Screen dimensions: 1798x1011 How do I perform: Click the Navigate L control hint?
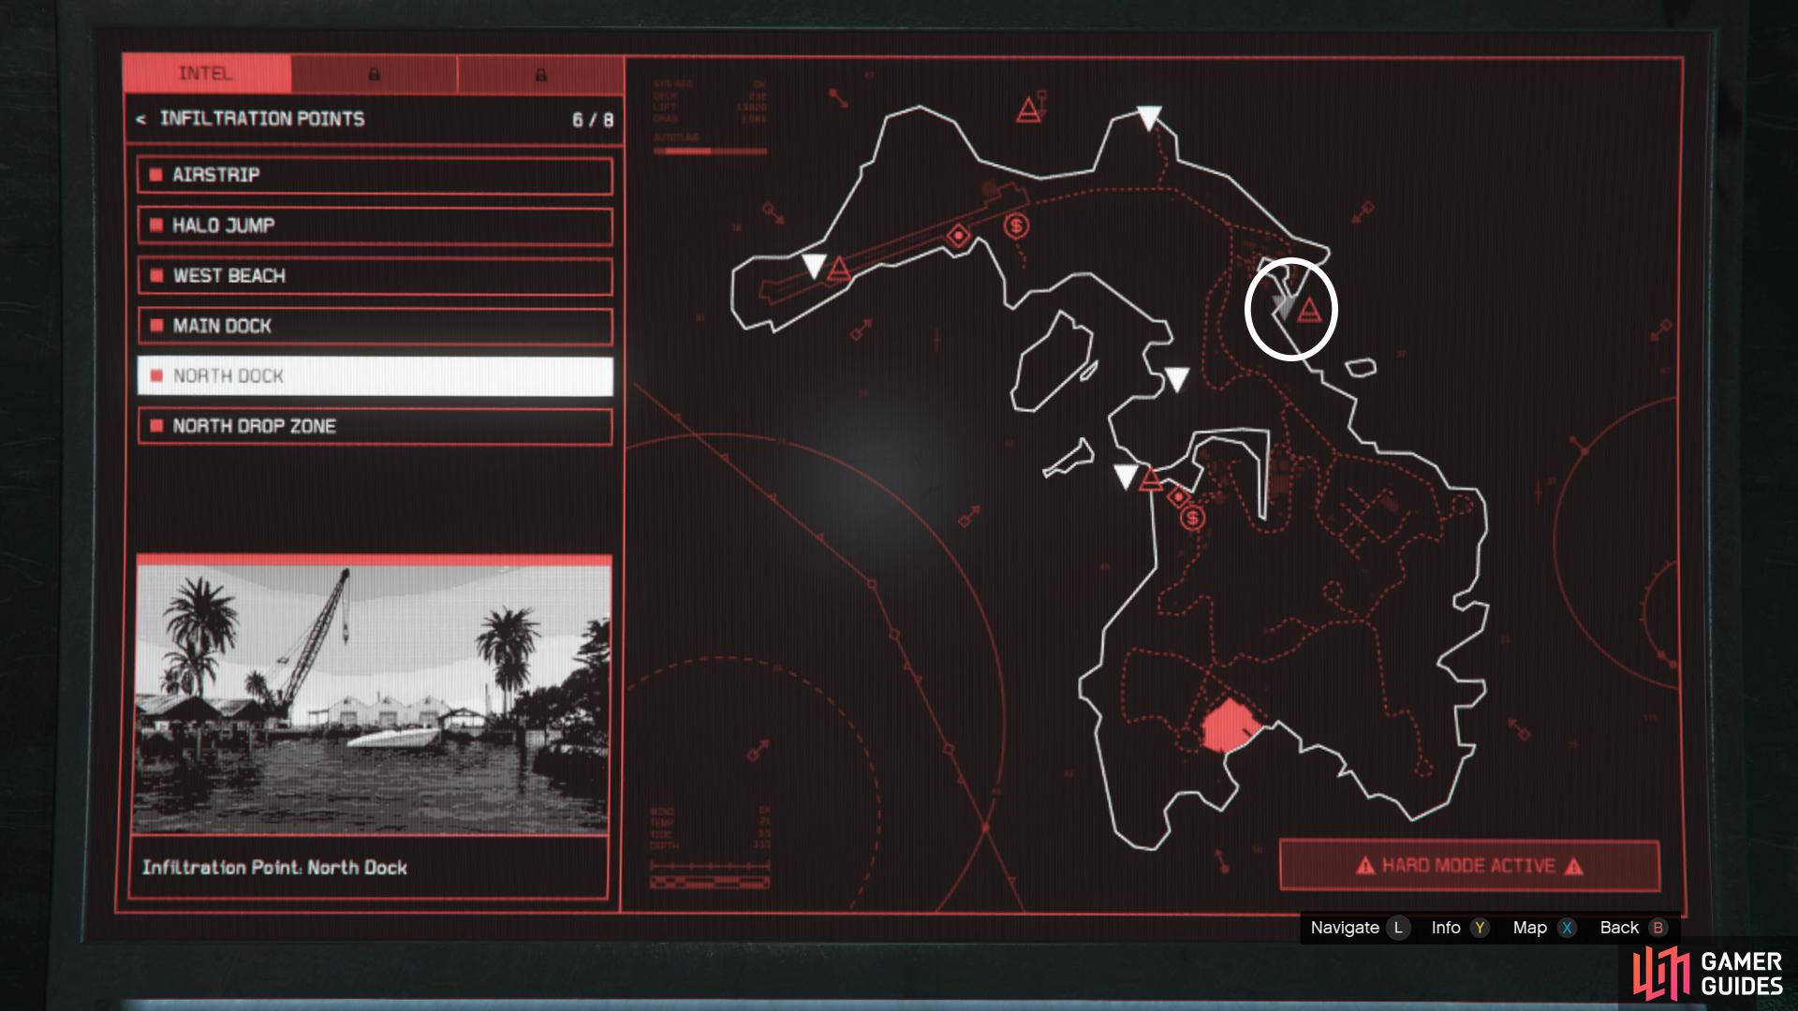tap(1359, 928)
